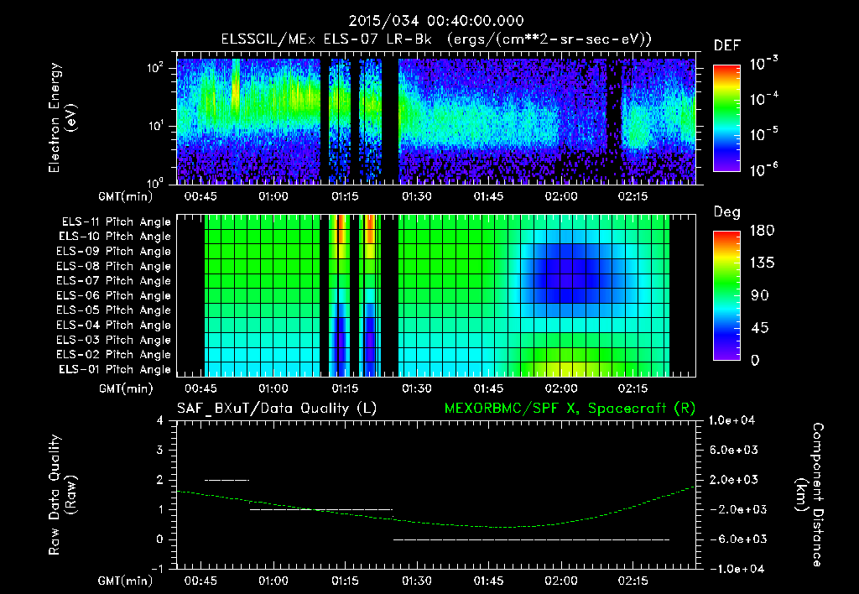Click the "Raw Data Quality (Raw)" axis label

62,495
